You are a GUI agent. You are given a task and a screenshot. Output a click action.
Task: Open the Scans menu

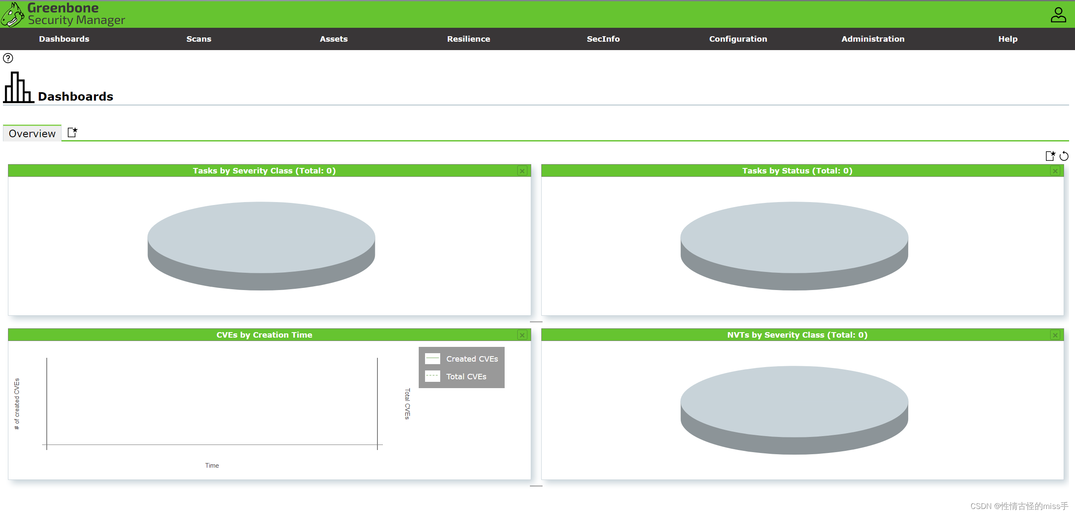[199, 39]
